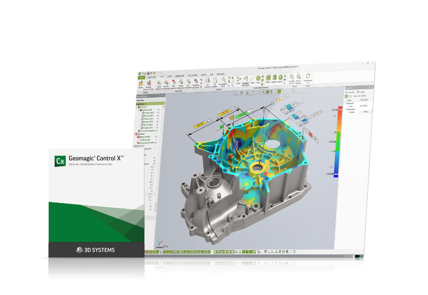Choose the Vector construct tool
Screen dimensions: 428x295
(252, 80)
